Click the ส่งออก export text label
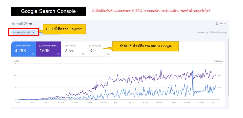Viewport: 243px width, 118px height. click(223, 24)
